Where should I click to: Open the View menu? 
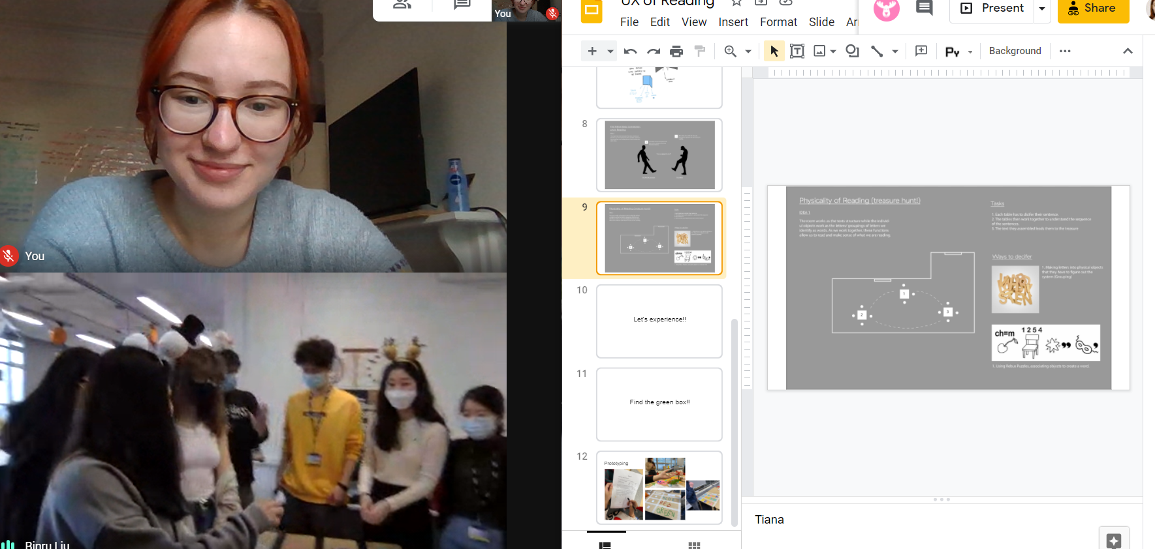pos(694,22)
